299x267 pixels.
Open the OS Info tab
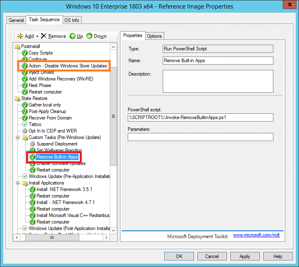click(72, 20)
